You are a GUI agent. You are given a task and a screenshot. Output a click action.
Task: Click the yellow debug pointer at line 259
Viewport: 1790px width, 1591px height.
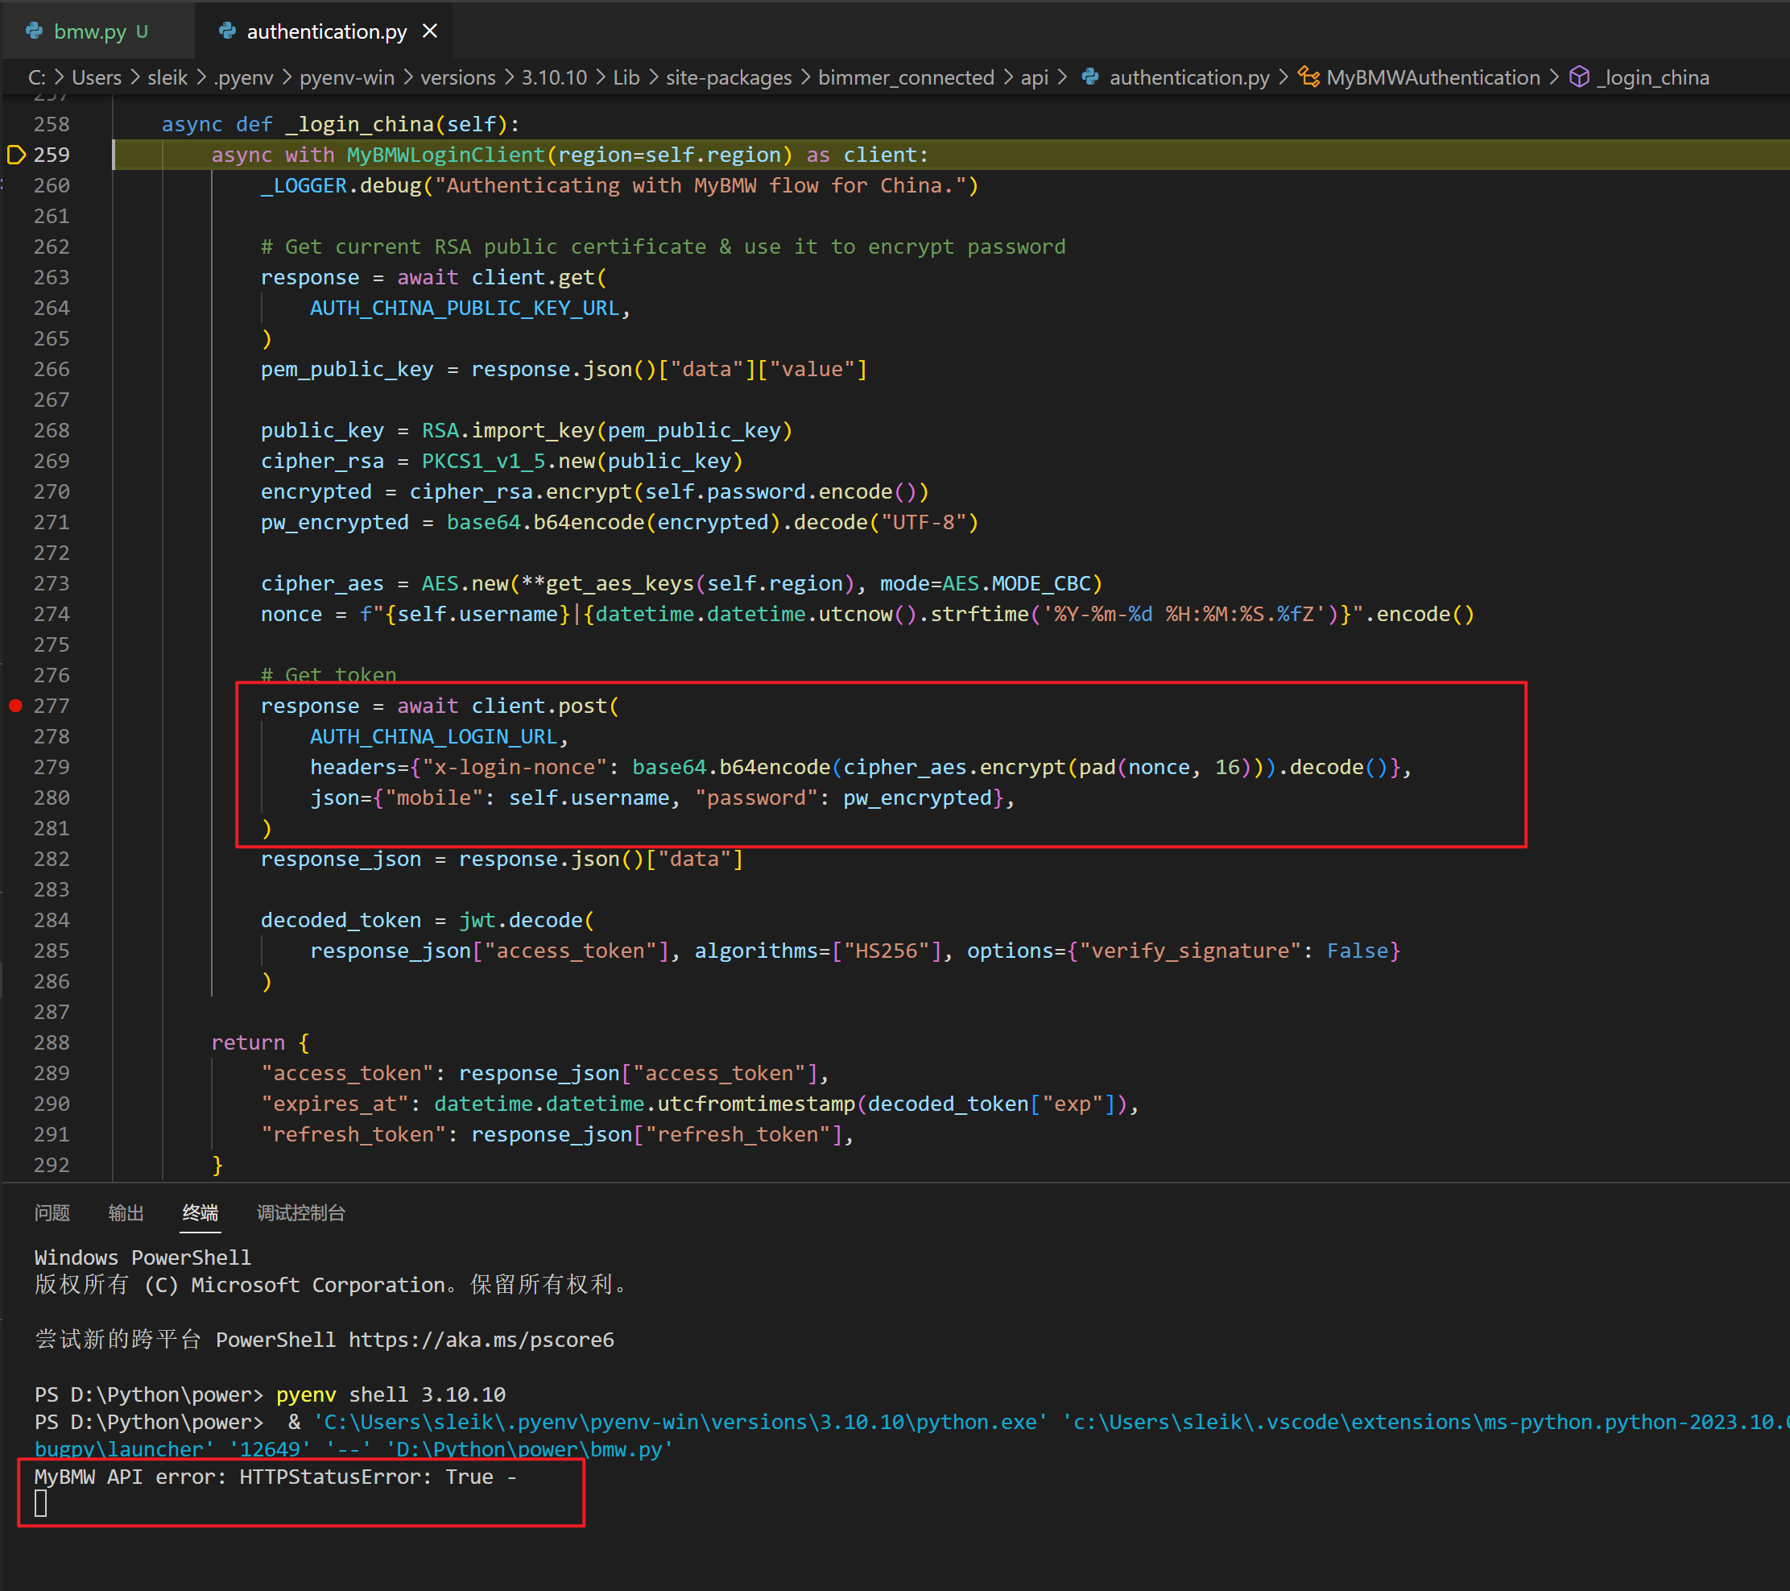pos(16,155)
